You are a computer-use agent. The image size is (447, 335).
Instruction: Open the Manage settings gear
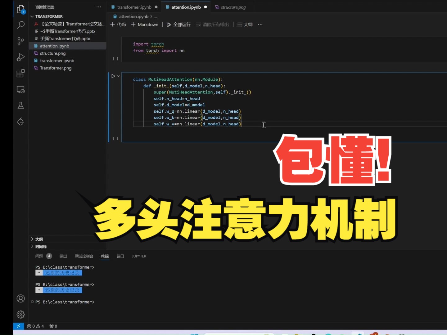pyautogui.click(x=21, y=315)
